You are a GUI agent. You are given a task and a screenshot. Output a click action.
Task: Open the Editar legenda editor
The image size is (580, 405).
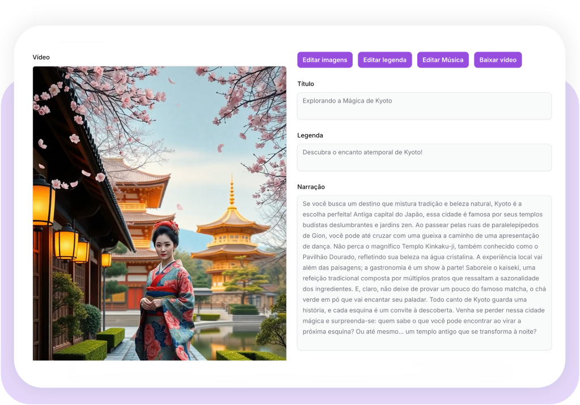point(385,60)
